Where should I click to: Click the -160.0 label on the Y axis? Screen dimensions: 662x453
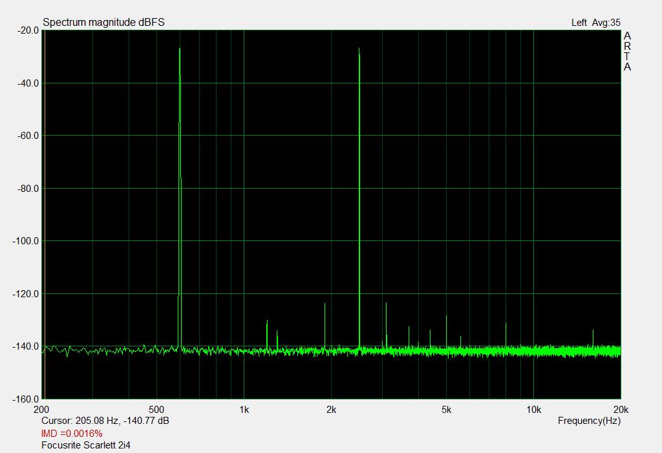point(25,399)
